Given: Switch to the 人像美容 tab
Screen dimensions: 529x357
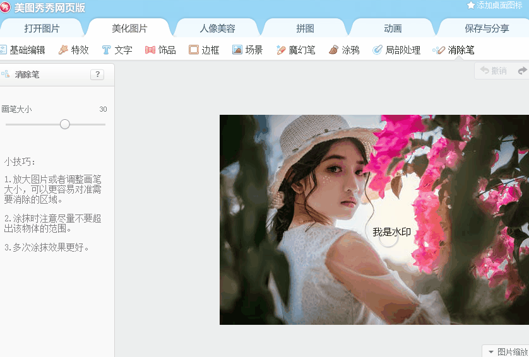Looking at the screenshot, I should pyautogui.click(x=217, y=28).
